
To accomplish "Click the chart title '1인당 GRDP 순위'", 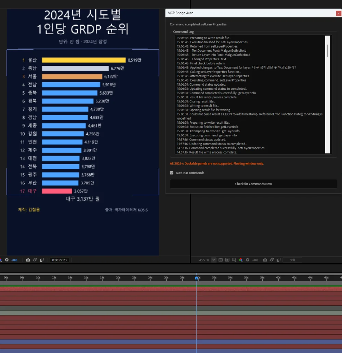I will click(83, 29).
